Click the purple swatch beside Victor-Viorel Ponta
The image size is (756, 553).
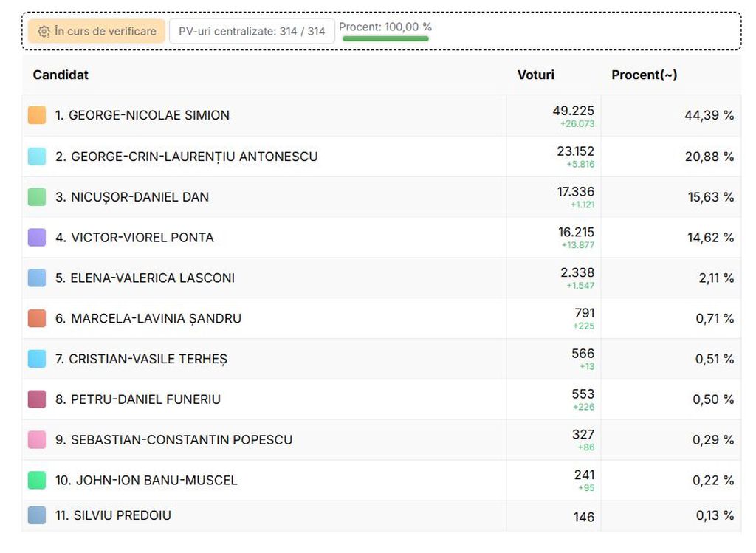tap(37, 238)
